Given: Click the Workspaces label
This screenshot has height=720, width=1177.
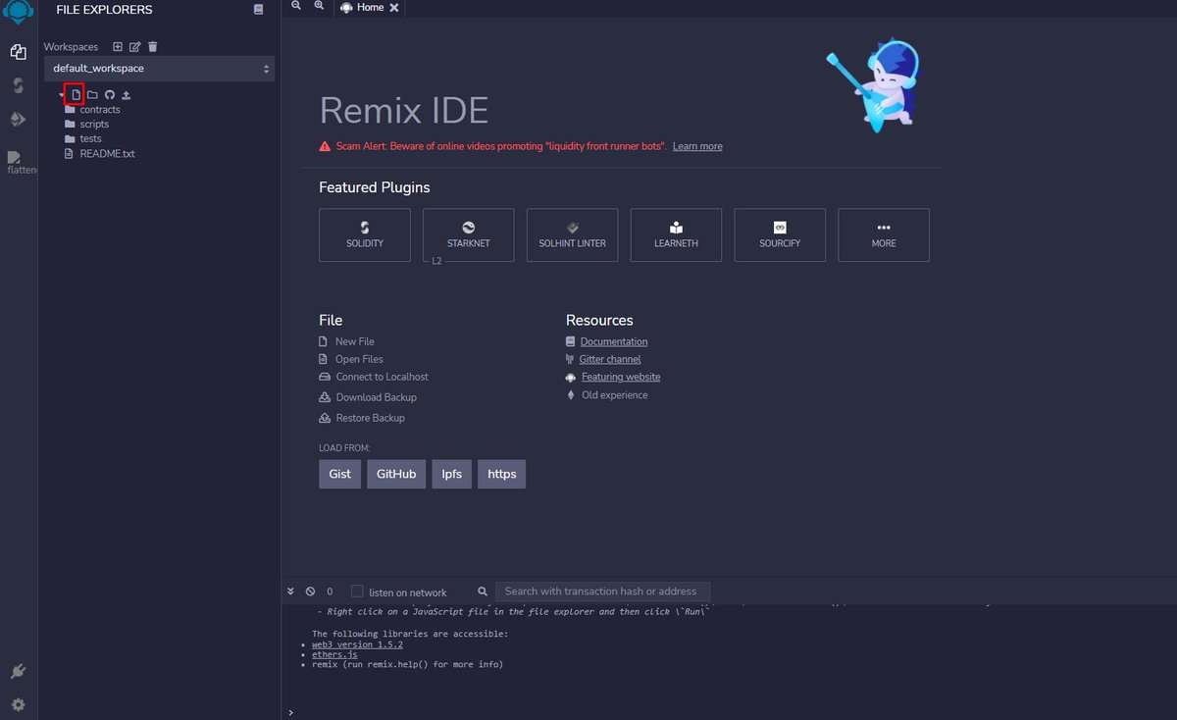Looking at the screenshot, I should pyautogui.click(x=71, y=47).
